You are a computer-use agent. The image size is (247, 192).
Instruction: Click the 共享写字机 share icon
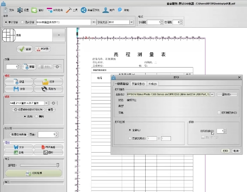coord(84,10)
